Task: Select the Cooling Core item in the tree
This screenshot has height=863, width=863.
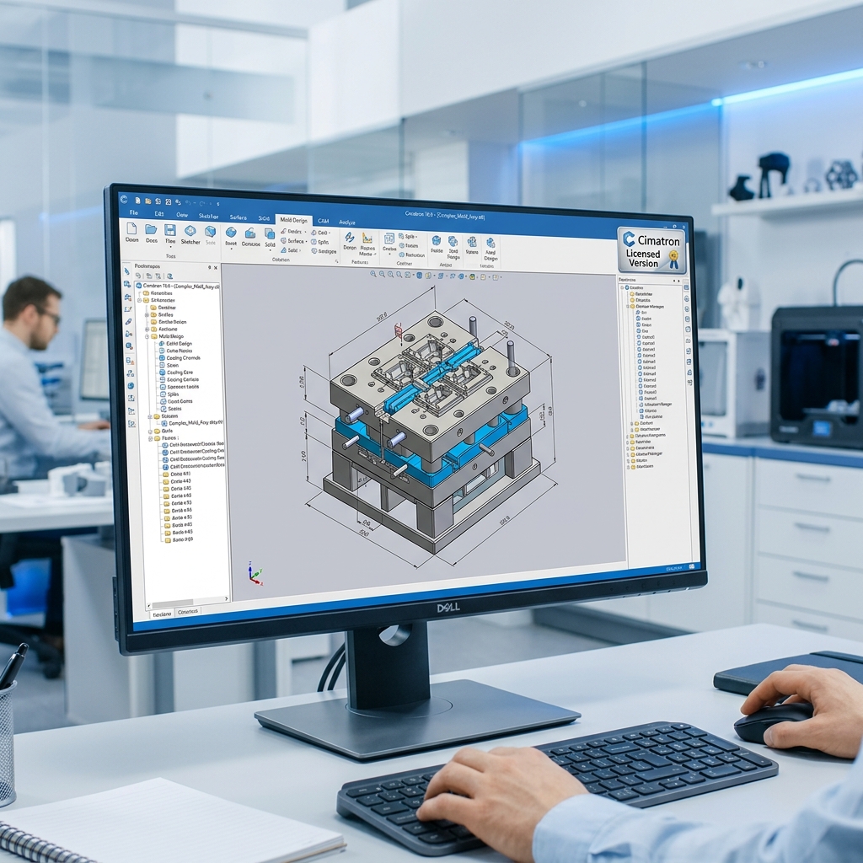Action: click(x=176, y=373)
